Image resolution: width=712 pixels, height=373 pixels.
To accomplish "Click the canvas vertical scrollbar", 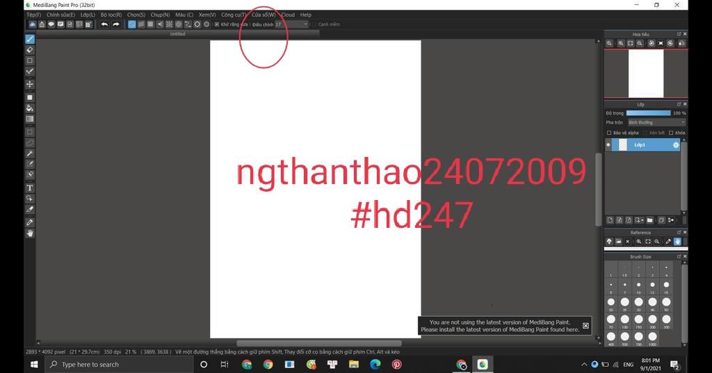I will (598, 189).
